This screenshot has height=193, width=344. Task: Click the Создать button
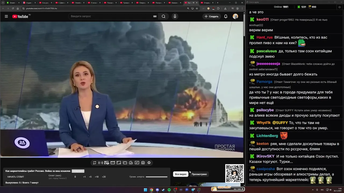[x=212, y=16]
